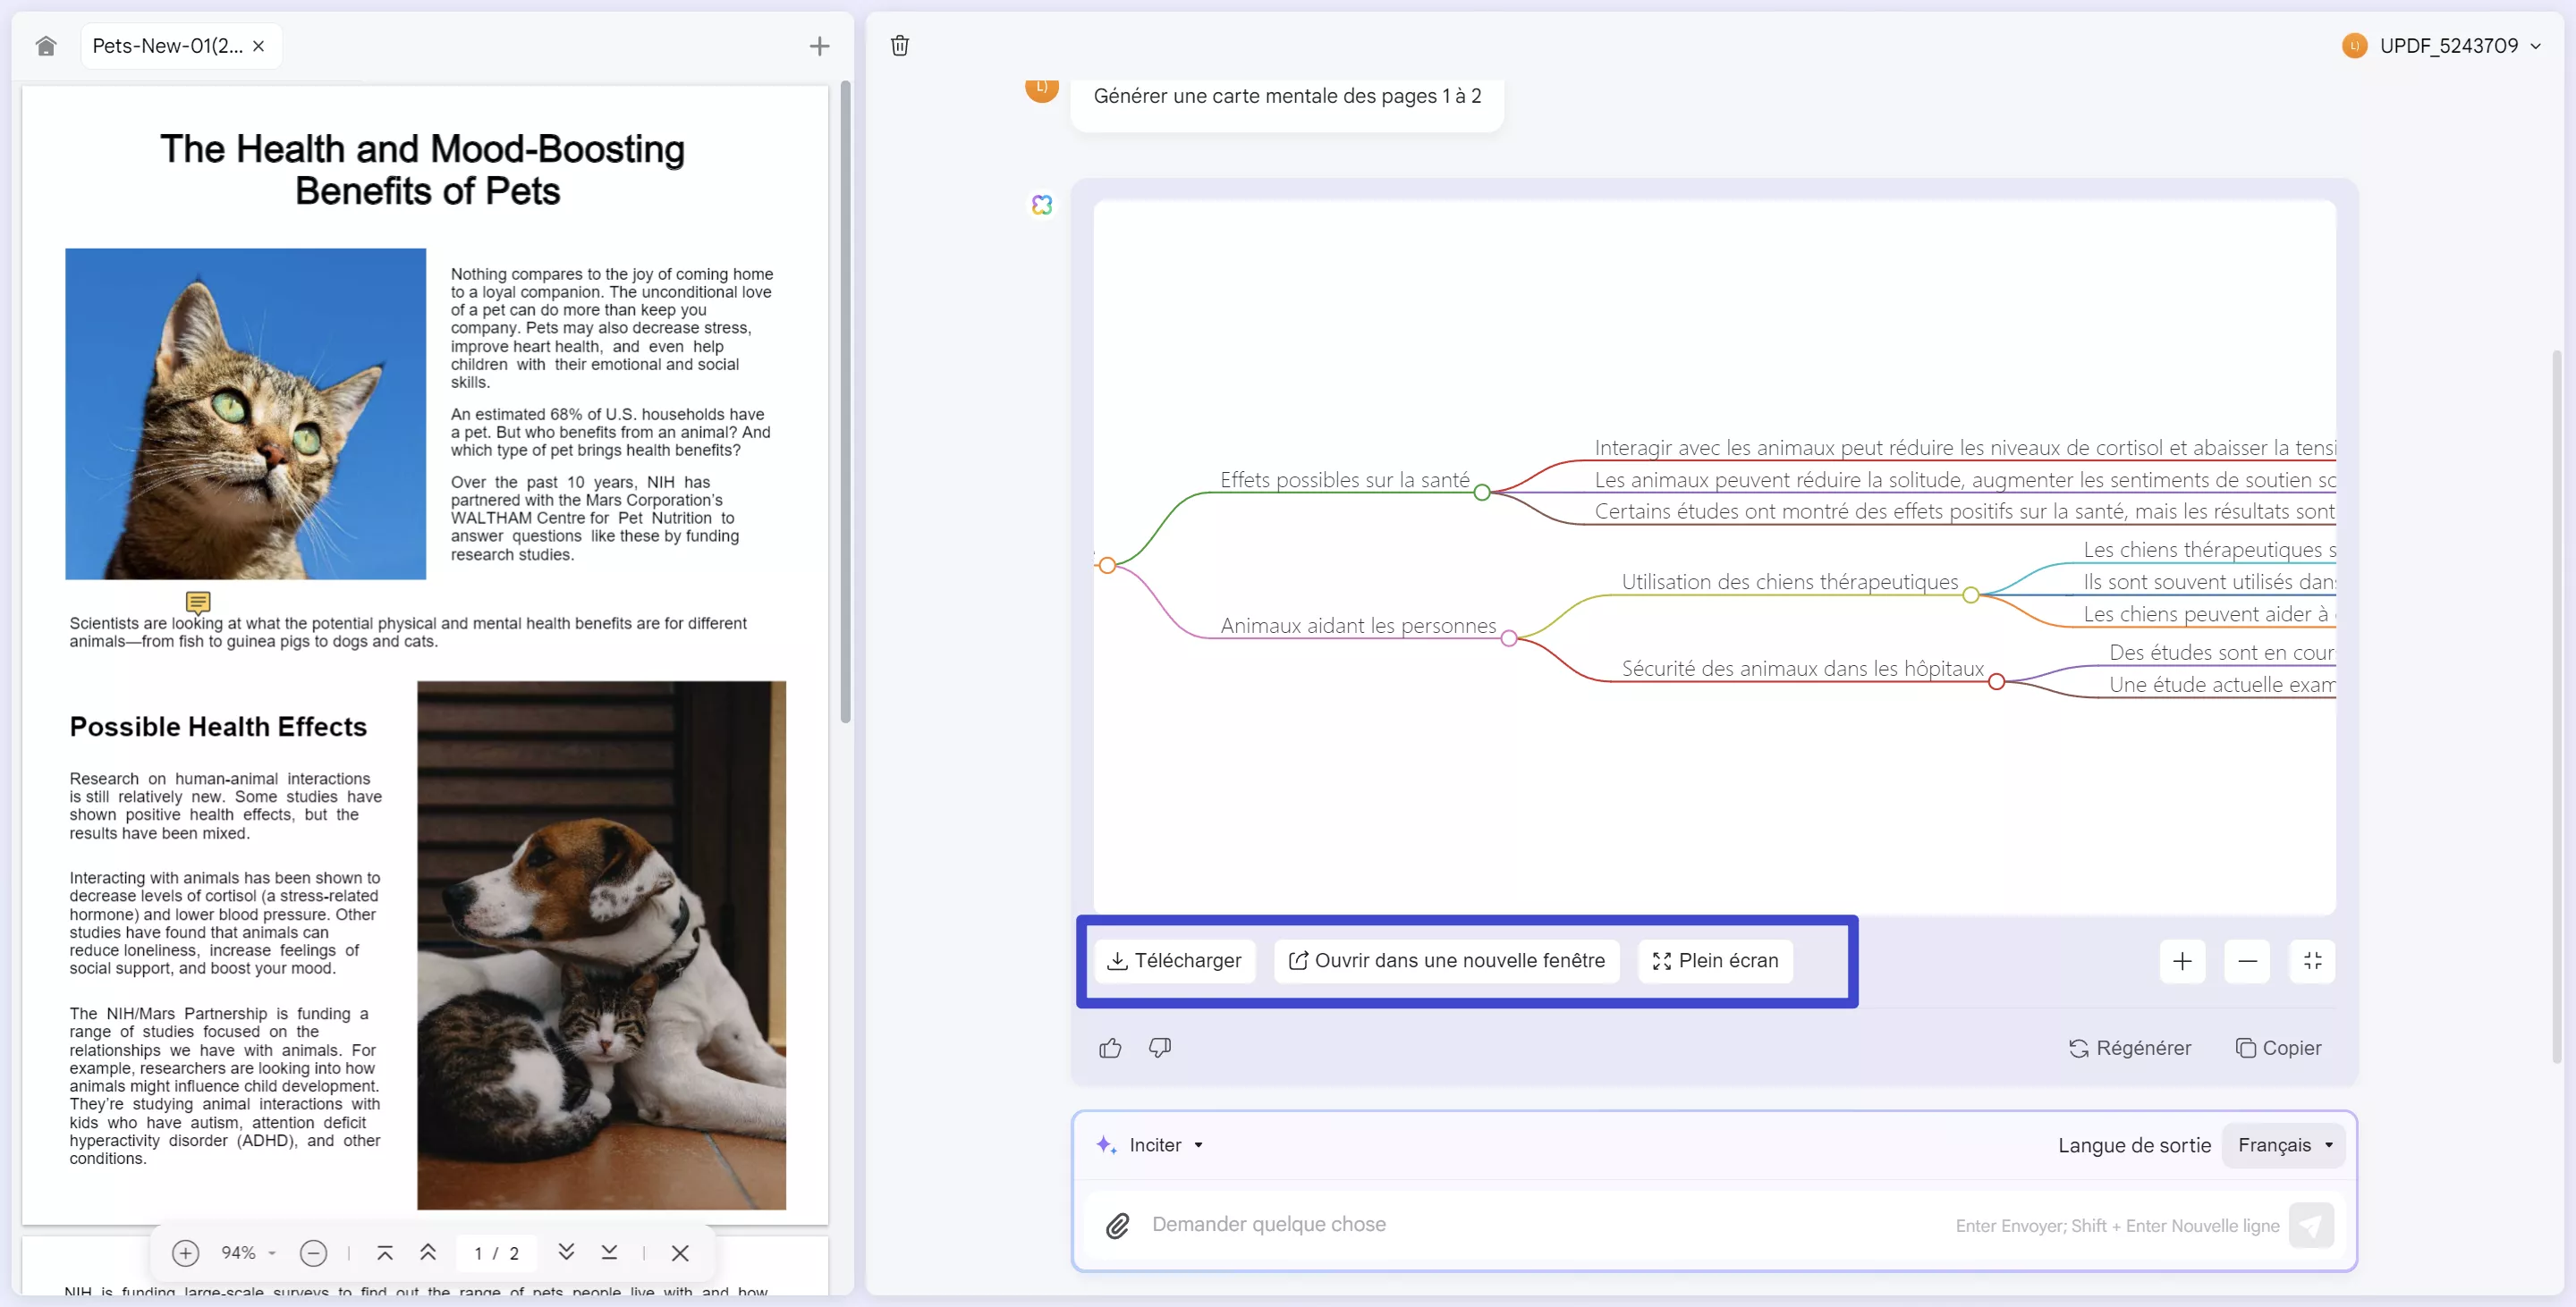Select Utilisation des chiens thérapeutiques label
2576x1307 pixels.
tap(1790, 582)
